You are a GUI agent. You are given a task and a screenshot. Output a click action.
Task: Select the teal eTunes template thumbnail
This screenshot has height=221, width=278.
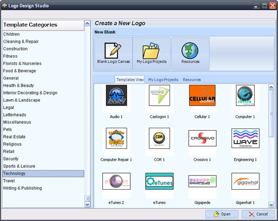(159, 181)
